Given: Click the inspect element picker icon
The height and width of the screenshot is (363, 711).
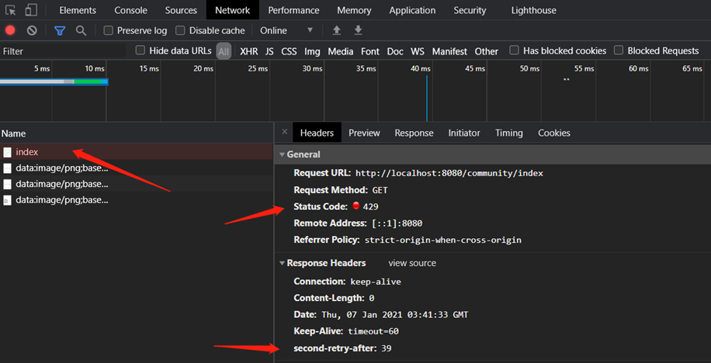Looking at the screenshot, I should pyautogui.click(x=10, y=10).
